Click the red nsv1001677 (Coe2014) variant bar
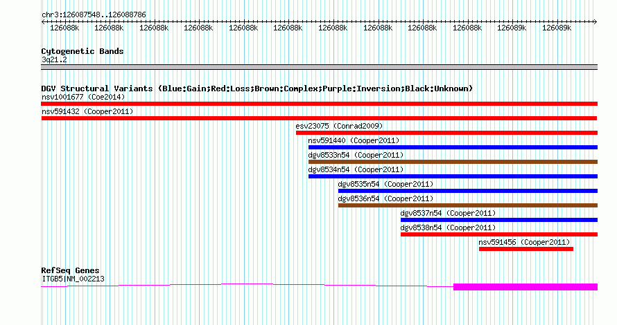Viewport: 617px width, 325px height. pos(319,104)
